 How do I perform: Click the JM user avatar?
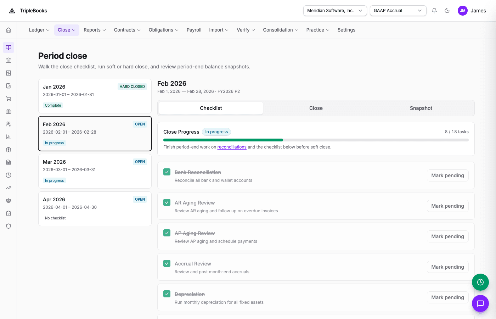463,11
